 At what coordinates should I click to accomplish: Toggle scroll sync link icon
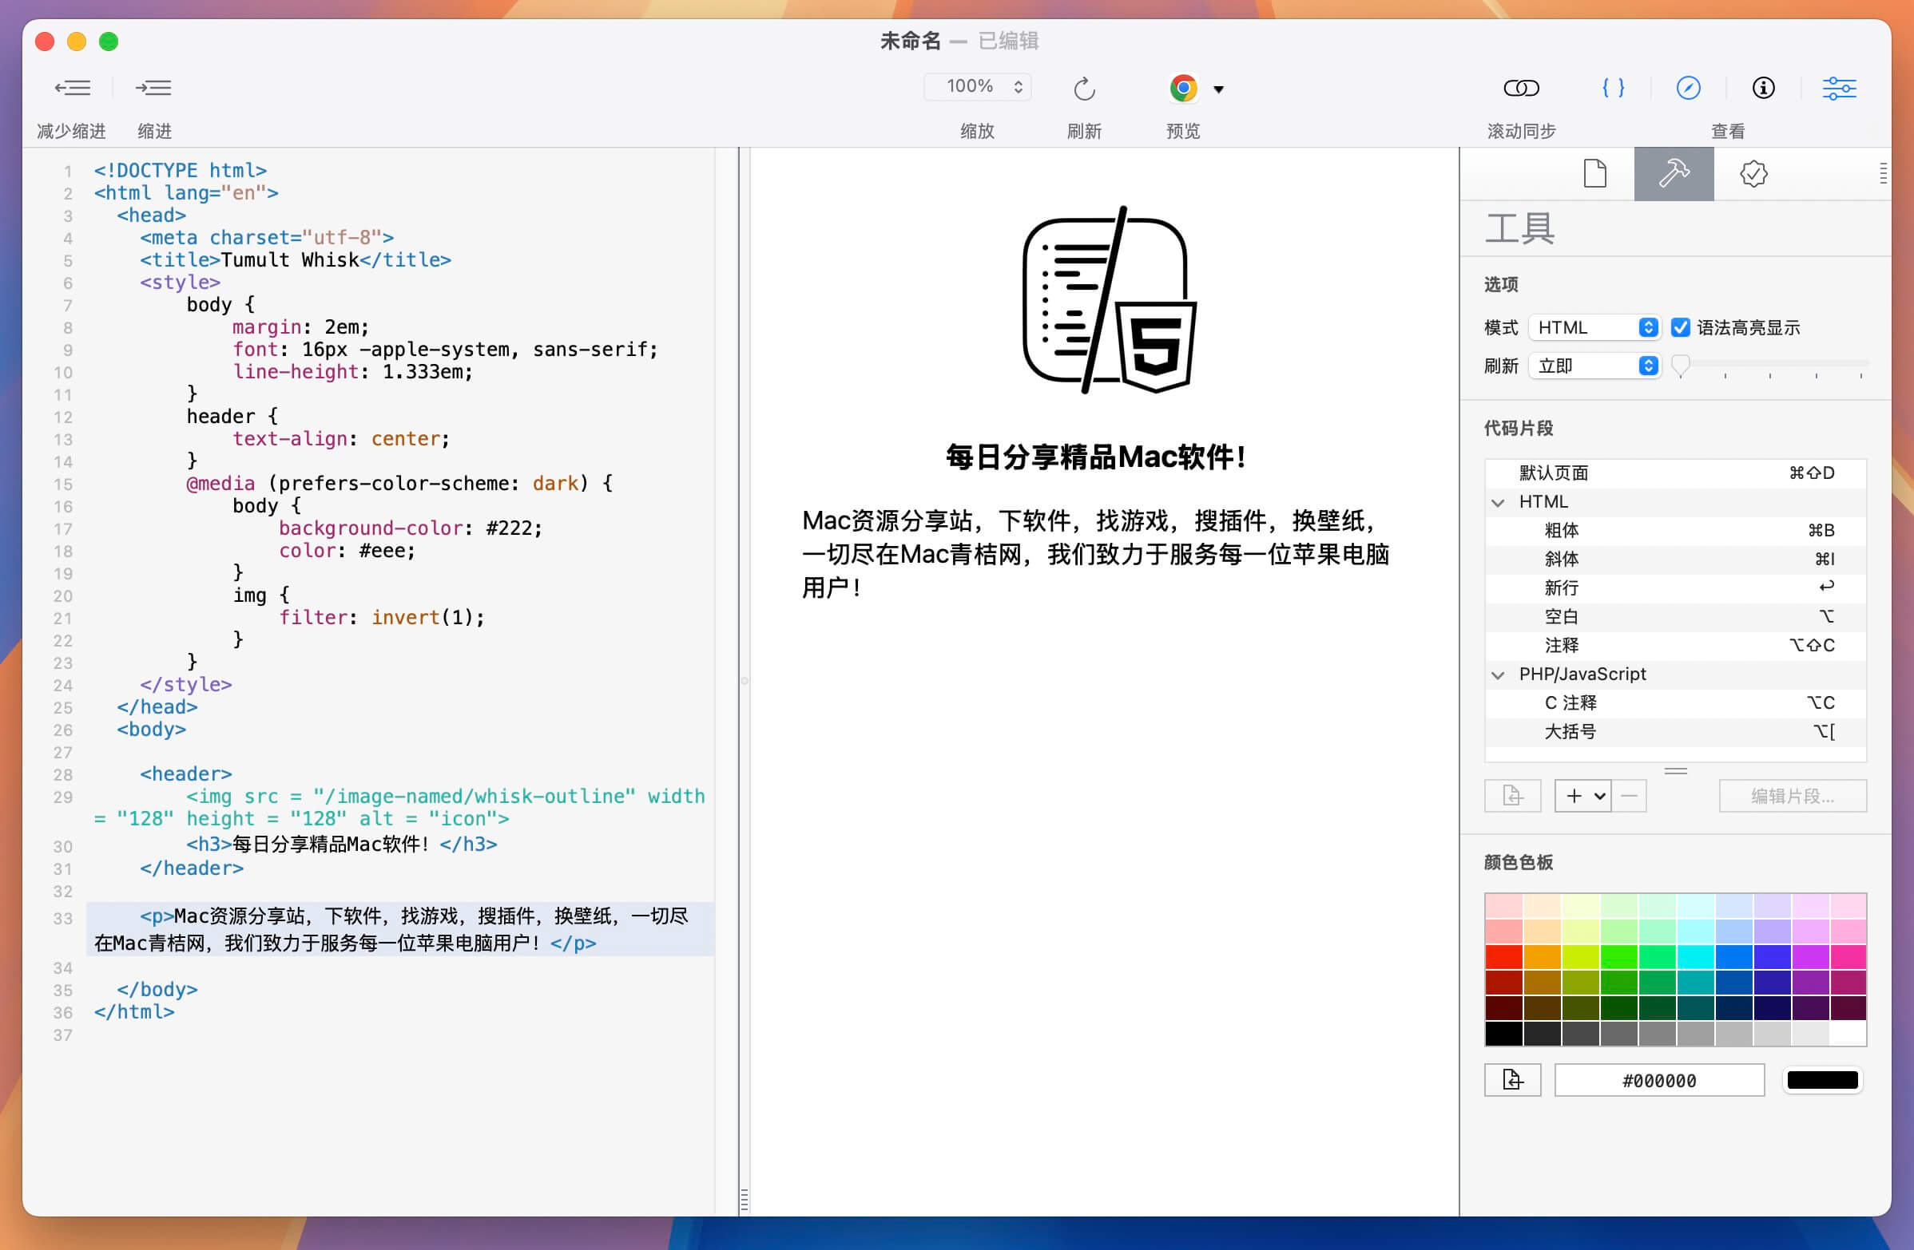pos(1521,88)
